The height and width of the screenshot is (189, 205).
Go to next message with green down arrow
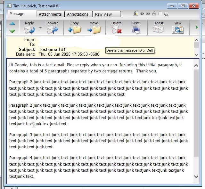coord(12,31)
